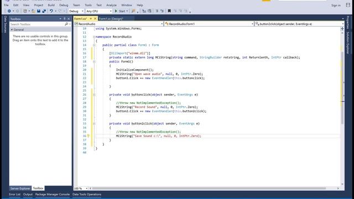Collapse the buttonclick method code region
354x199 pixels.
point(94,95)
